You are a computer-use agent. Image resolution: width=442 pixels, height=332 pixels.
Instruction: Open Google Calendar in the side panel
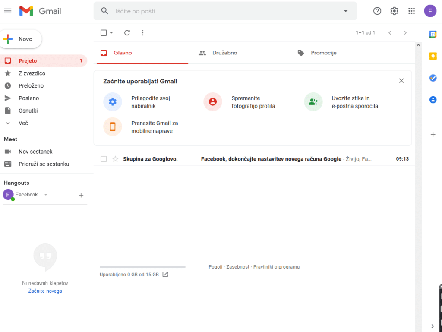point(433,34)
